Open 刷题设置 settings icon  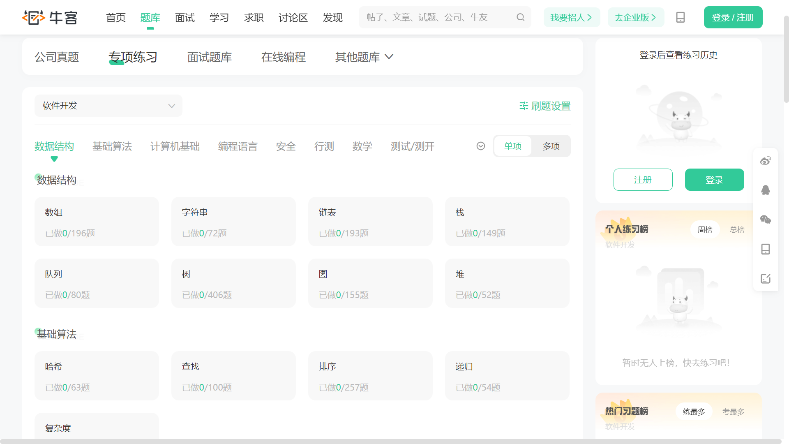pyautogui.click(x=524, y=106)
